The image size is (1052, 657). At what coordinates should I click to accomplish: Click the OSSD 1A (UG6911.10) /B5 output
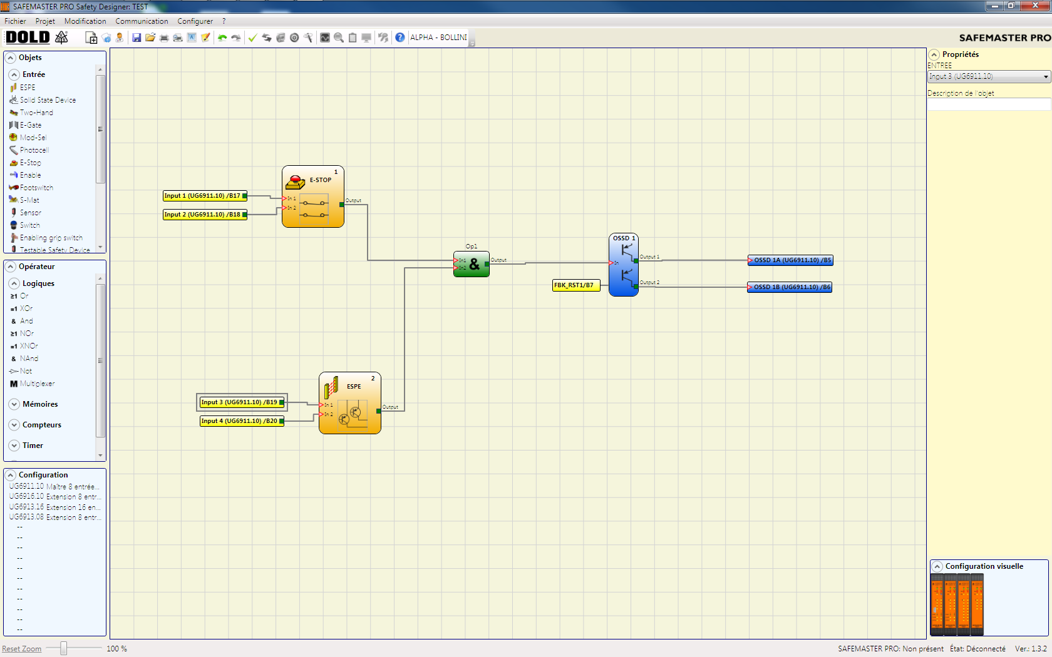[x=790, y=260]
